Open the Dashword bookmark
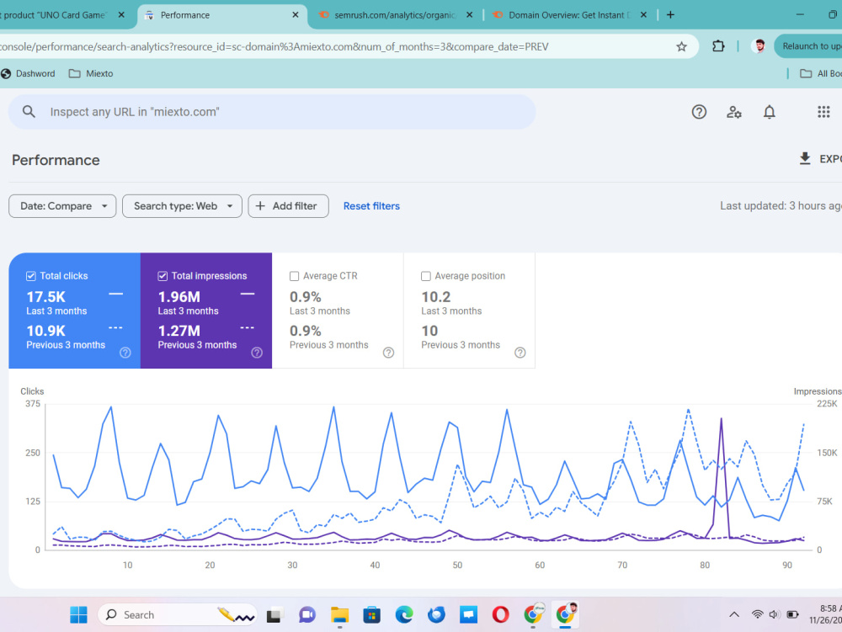 tap(28, 73)
